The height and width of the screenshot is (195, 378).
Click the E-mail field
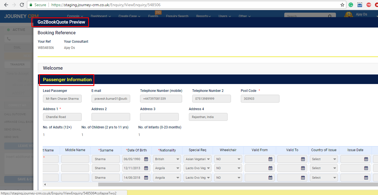(x=111, y=99)
